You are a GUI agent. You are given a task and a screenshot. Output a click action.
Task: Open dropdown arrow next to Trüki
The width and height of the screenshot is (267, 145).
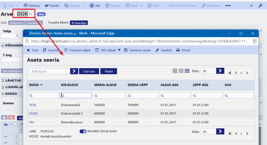[x=163, y=6]
